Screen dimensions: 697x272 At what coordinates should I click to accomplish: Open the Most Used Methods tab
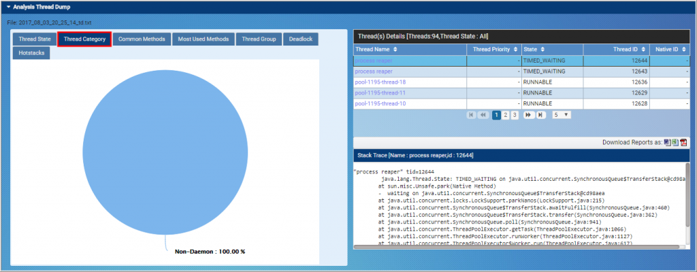click(x=203, y=39)
